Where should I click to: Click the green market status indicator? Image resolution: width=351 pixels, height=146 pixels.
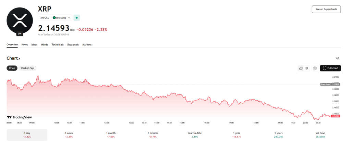click(x=76, y=18)
